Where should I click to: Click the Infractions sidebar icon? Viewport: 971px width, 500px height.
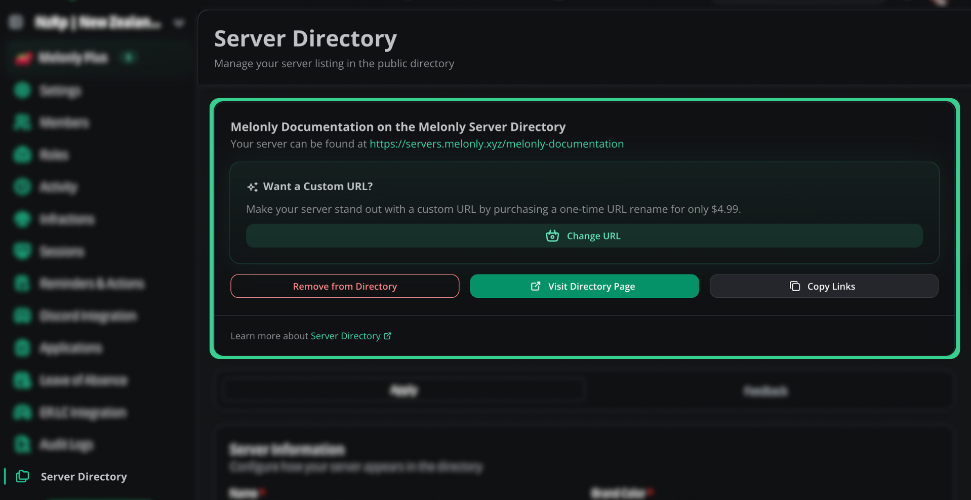[22, 219]
